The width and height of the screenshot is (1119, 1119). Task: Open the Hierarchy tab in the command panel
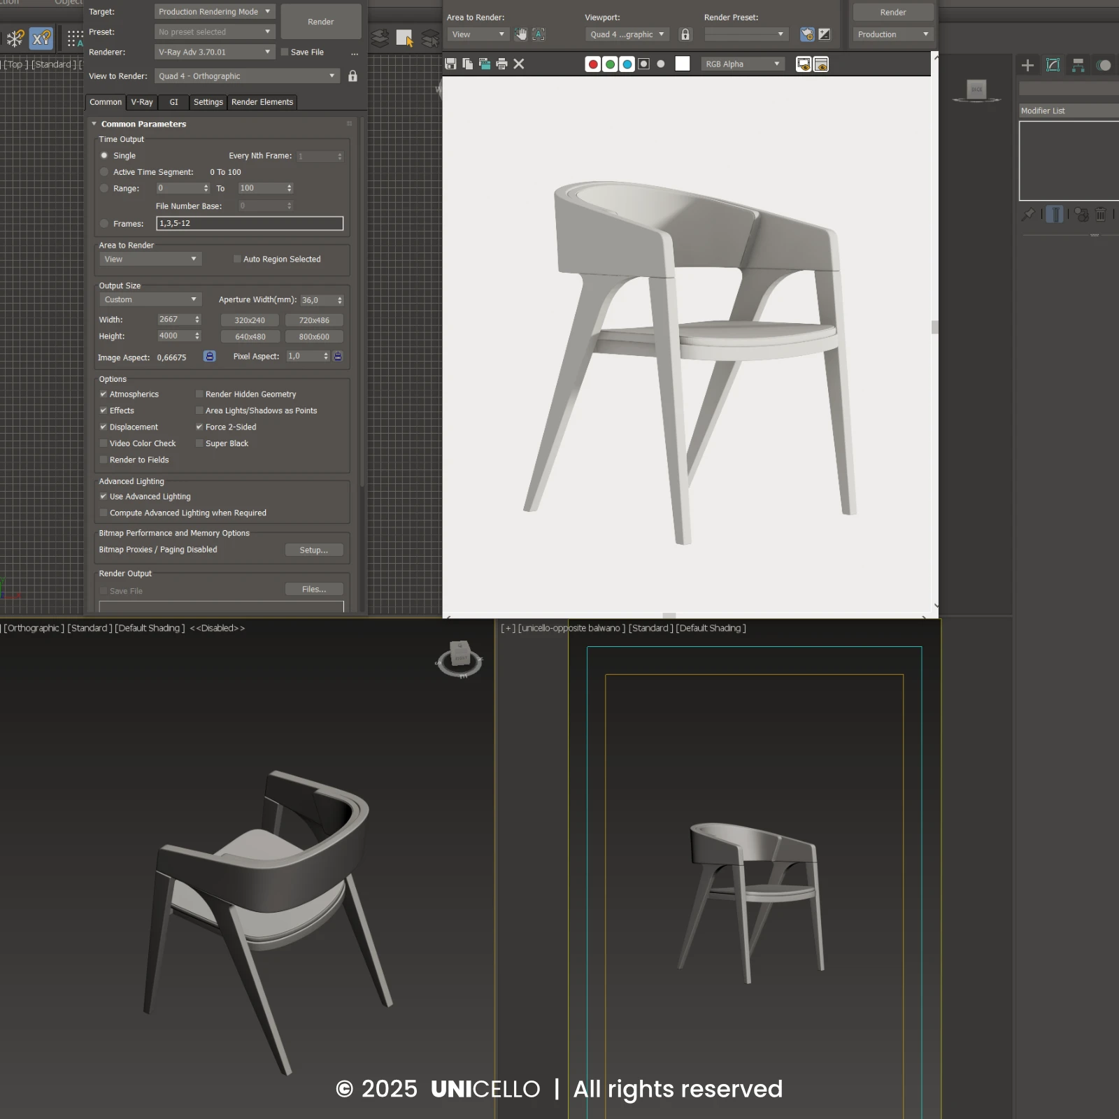tap(1078, 65)
